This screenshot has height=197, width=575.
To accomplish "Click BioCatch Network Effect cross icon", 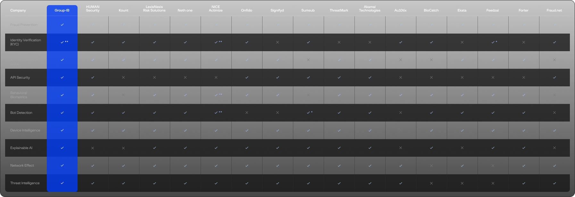I will (x=431, y=166).
